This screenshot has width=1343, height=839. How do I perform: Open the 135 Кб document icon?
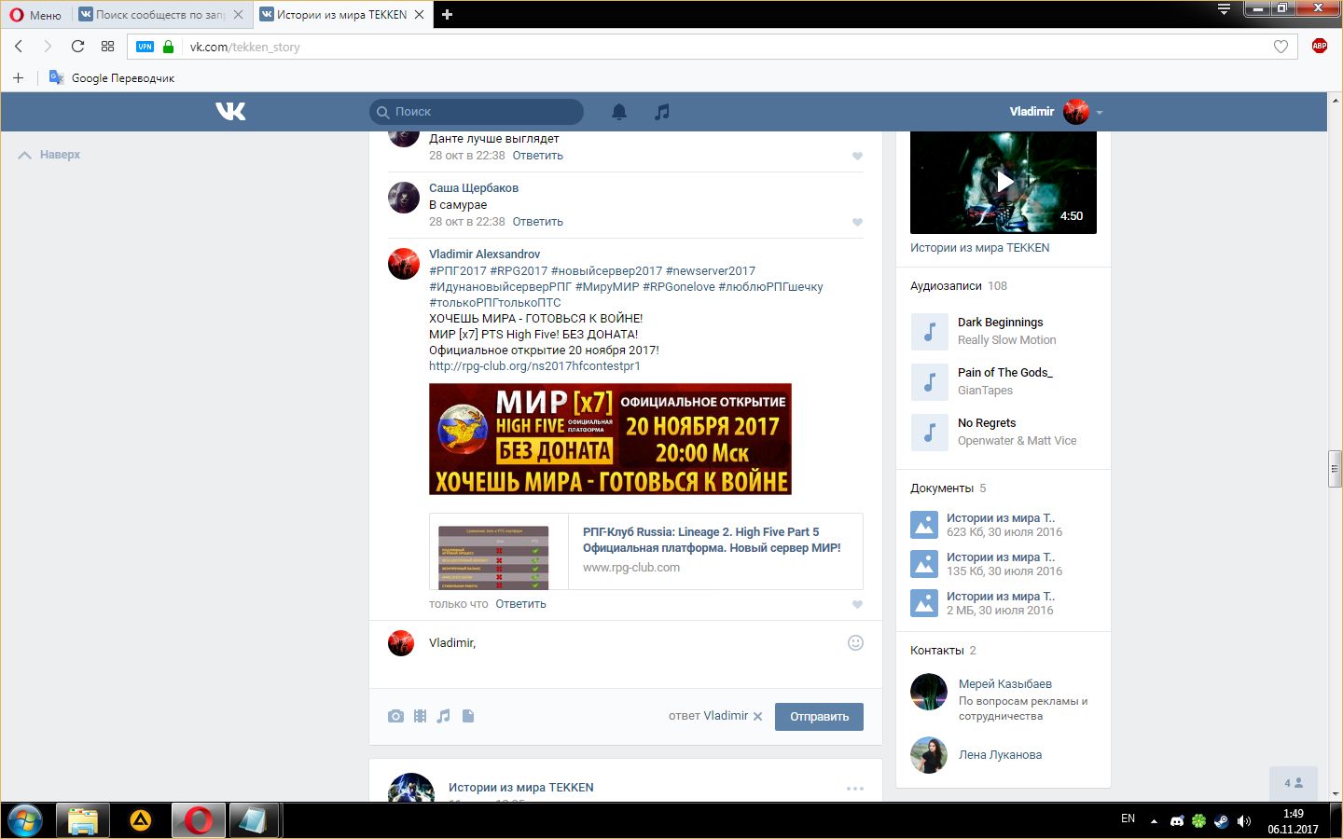(x=924, y=564)
